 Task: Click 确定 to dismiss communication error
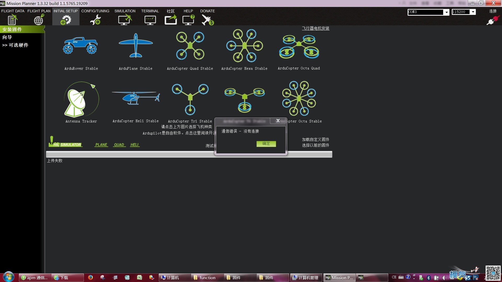266,144
